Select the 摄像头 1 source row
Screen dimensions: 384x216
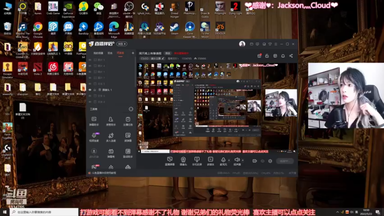pyautogui.click(x=111, y=90)
